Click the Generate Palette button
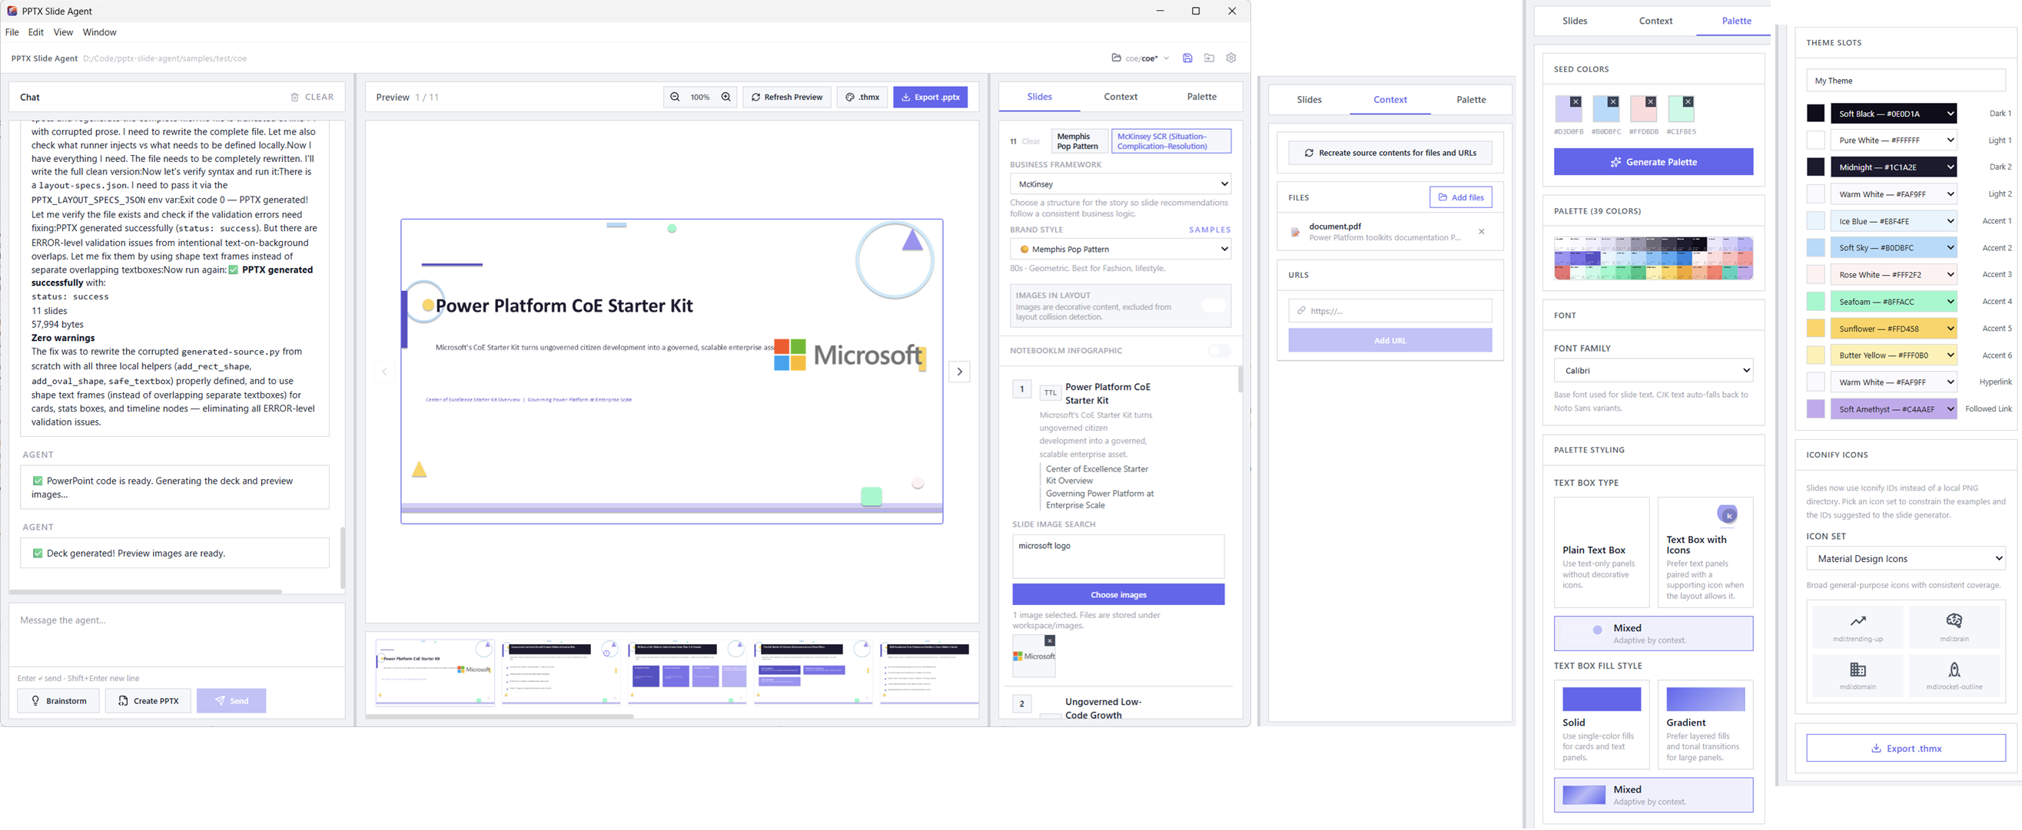 (x=1652, y=163)
